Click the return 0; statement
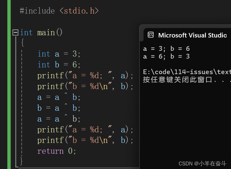The height and width of the screenshot is (169, 231). [56, 151]
